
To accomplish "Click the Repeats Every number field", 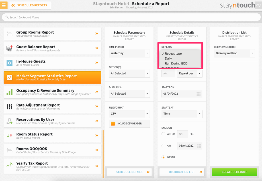I will click(x=168, y=74).
